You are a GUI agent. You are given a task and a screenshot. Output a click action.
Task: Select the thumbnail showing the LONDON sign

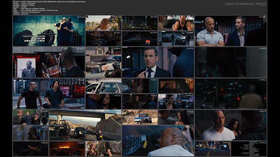click(103, 70)
